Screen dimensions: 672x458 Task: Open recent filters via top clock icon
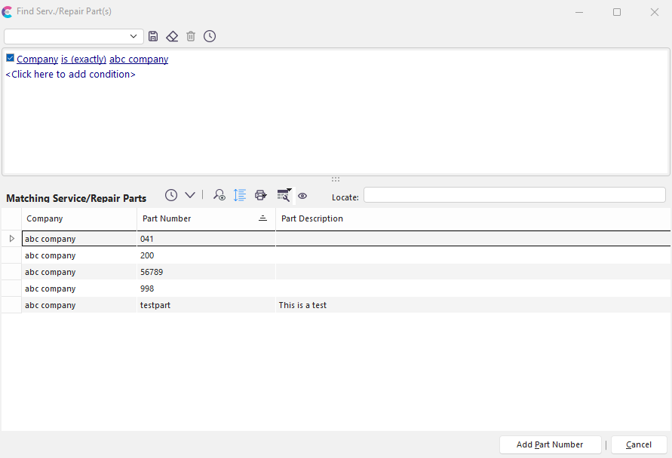pos(210,36)
